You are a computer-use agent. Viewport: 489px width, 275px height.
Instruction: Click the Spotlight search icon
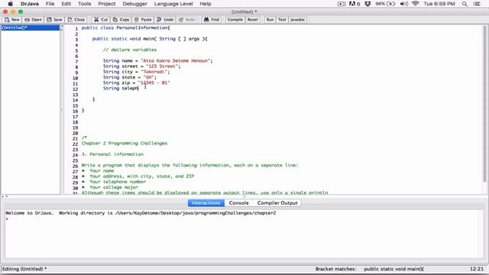click(x=465, y=4)
